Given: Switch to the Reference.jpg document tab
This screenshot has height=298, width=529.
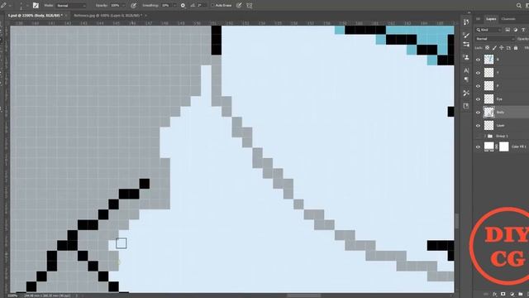Looking at the screenshot, I should point(107,16).
